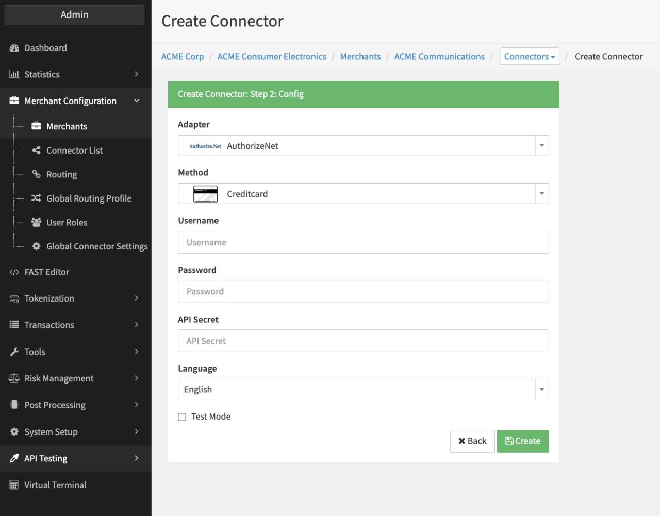Screen dimensions: 660x516
Task: Open the Method dropdown showing Creditcard
Action: coord(362,194)
